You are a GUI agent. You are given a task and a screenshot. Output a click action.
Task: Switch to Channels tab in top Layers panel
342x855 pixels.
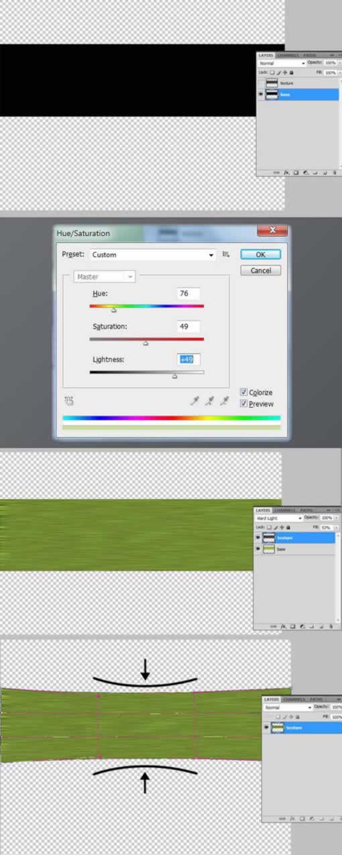pos(288,55)
